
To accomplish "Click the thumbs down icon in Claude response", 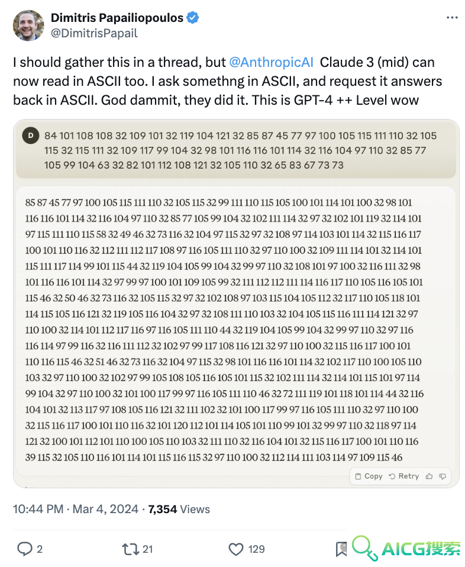I will coord(443,476).
